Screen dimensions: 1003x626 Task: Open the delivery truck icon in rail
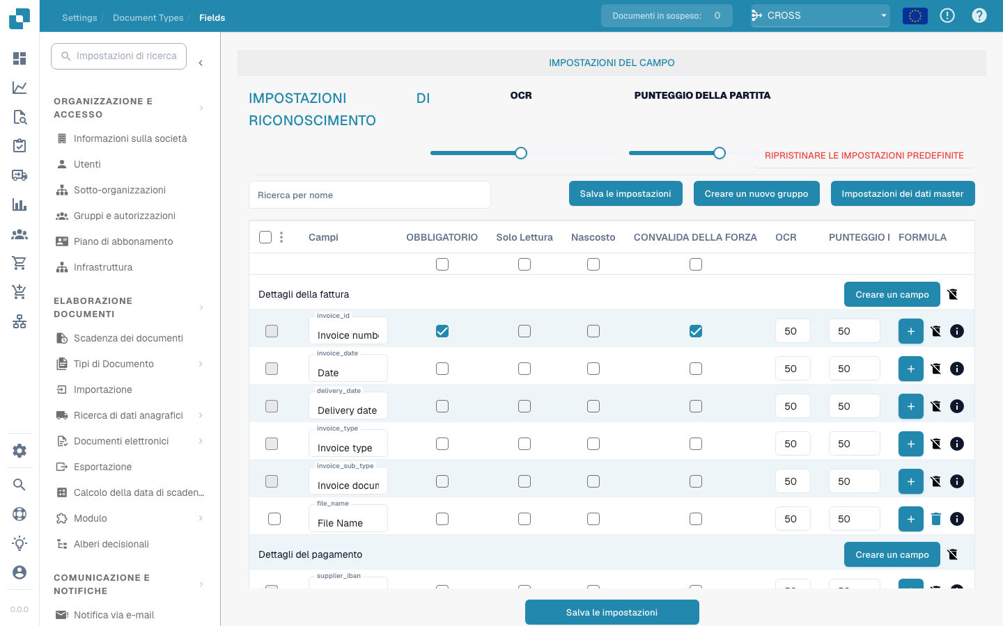pyautogui.click(x=20, y=175)
